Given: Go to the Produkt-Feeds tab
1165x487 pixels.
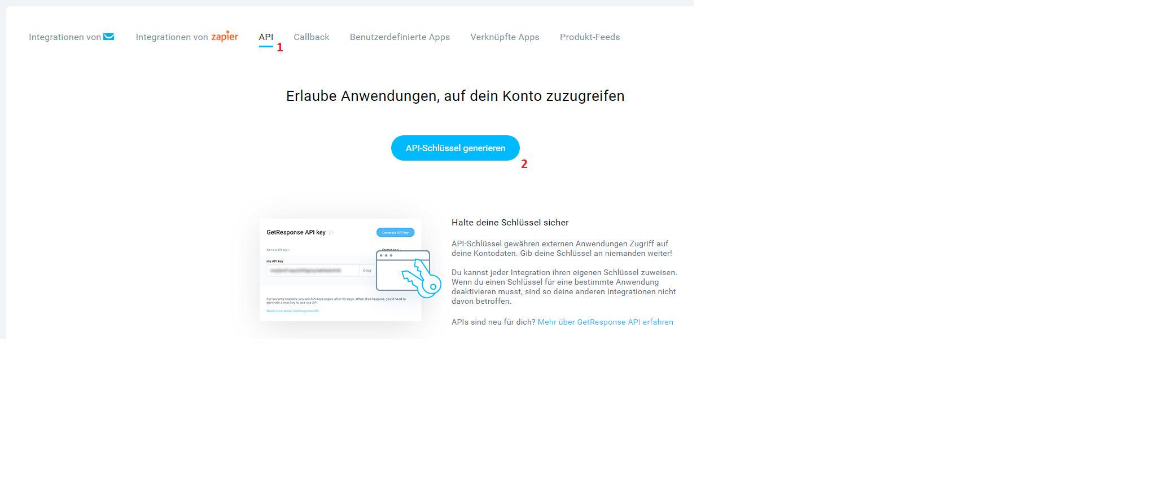Looking at the screenshot, I should pos(590,37).
